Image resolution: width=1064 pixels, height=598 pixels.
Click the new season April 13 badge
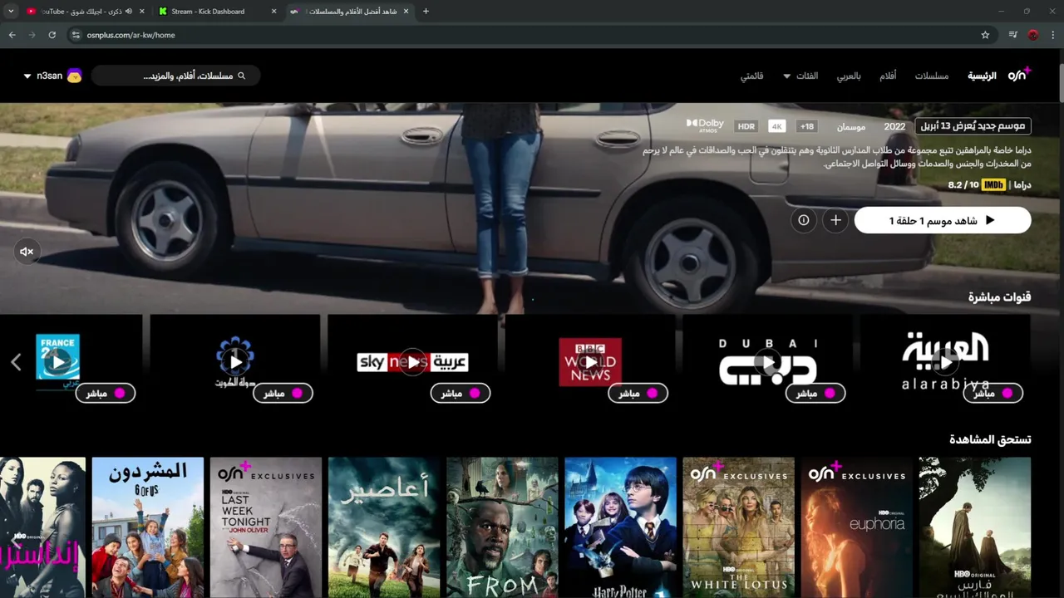coord(973,126)
